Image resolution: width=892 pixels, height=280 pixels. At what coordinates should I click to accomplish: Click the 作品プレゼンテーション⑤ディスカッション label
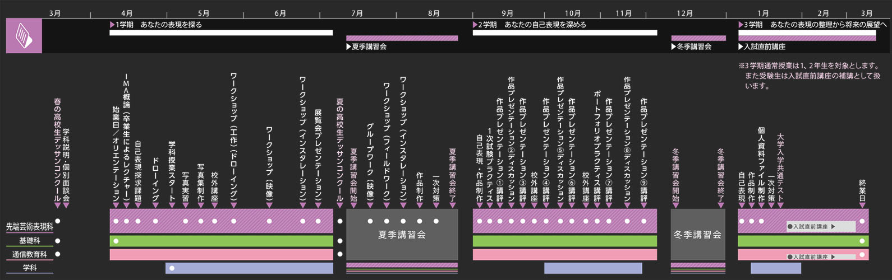click(560, 139)
